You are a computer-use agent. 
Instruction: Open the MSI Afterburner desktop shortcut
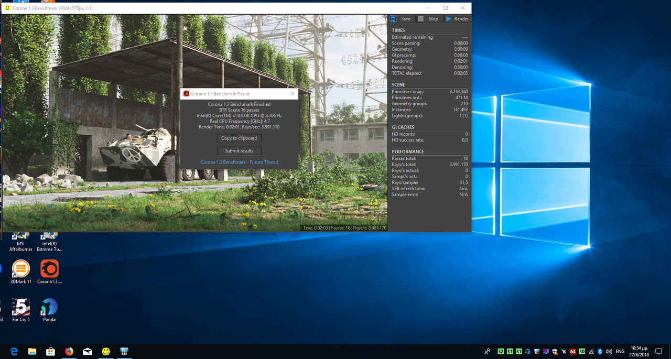pos(21,241)
